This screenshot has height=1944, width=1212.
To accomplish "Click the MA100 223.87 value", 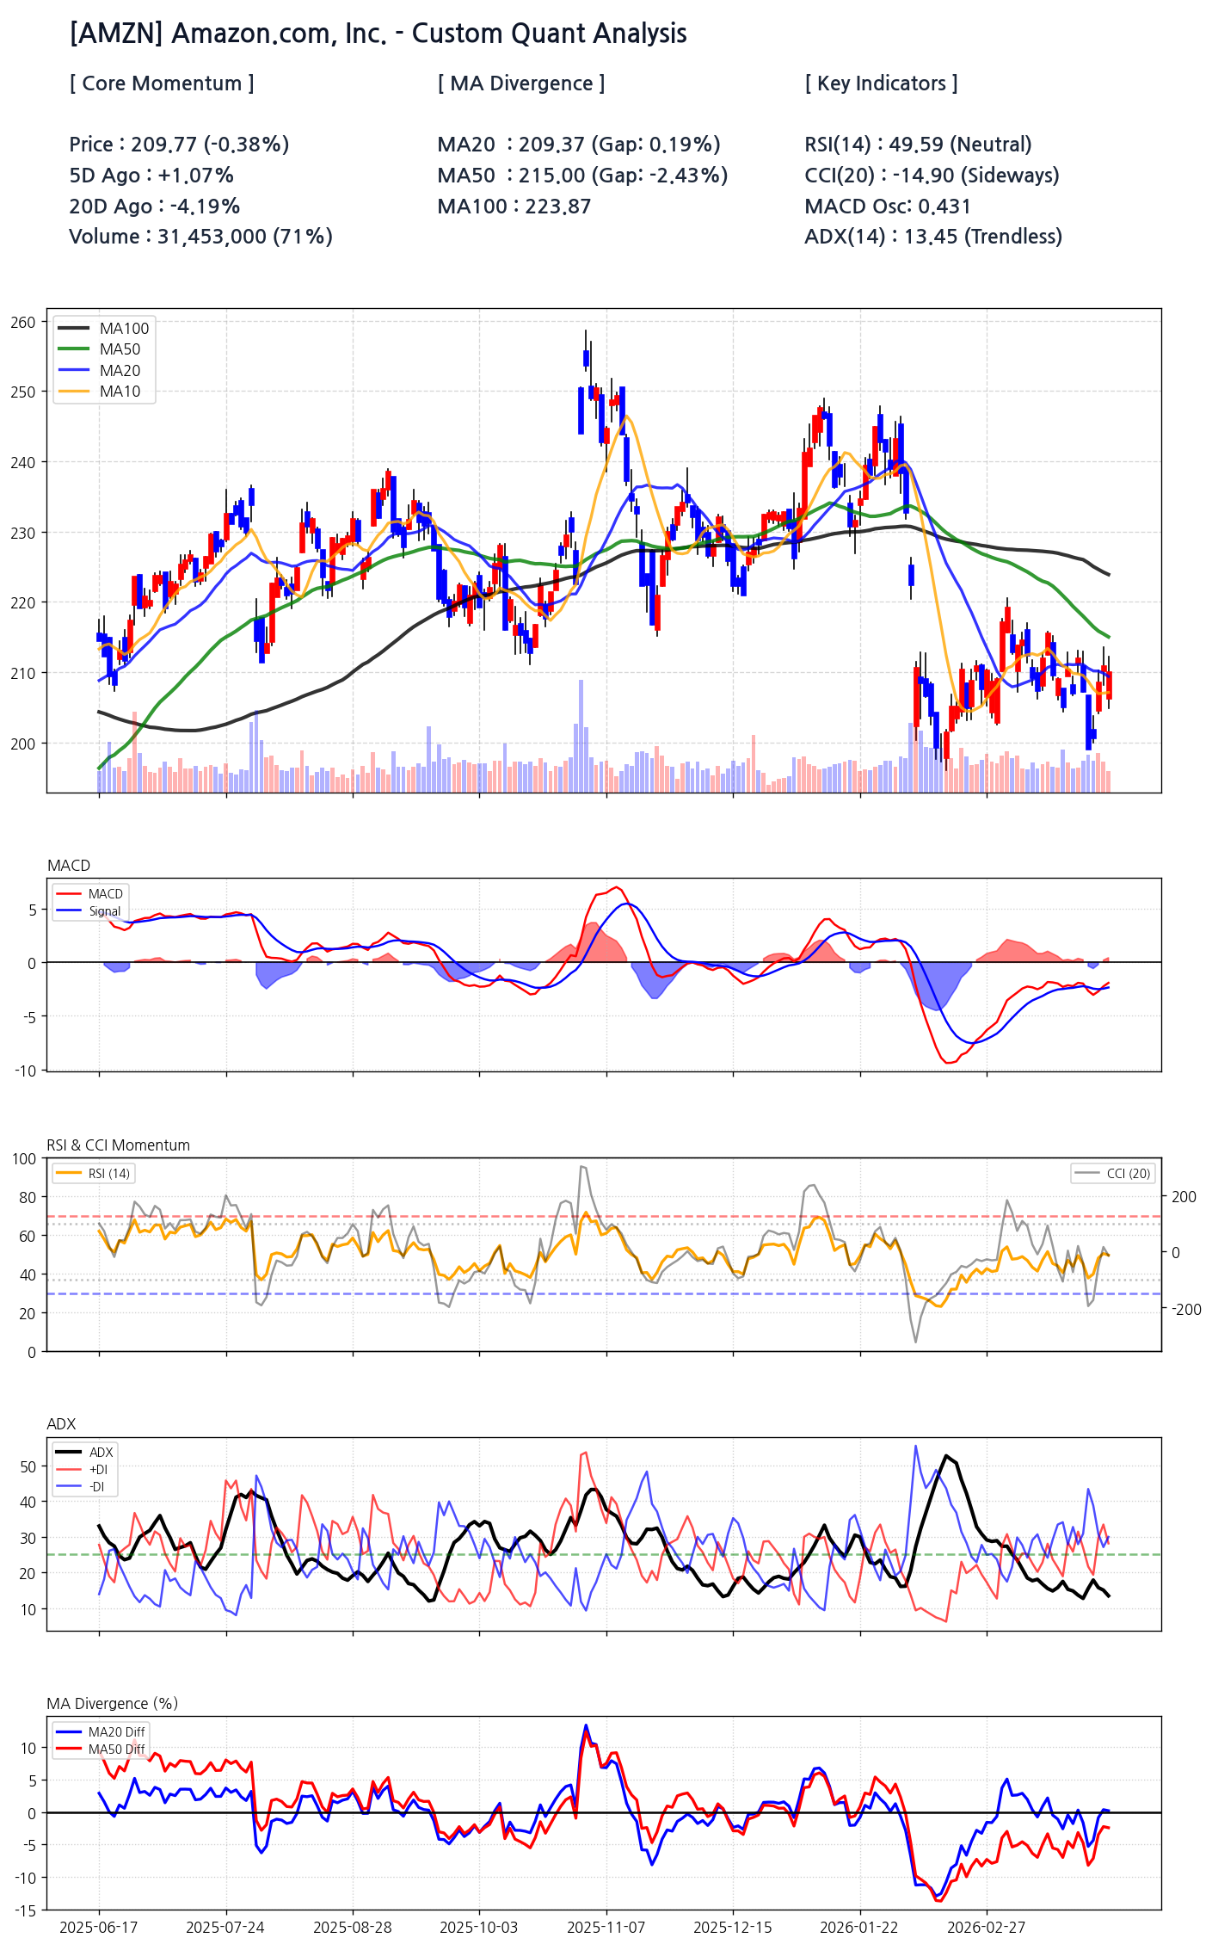I will click(514, 207).
